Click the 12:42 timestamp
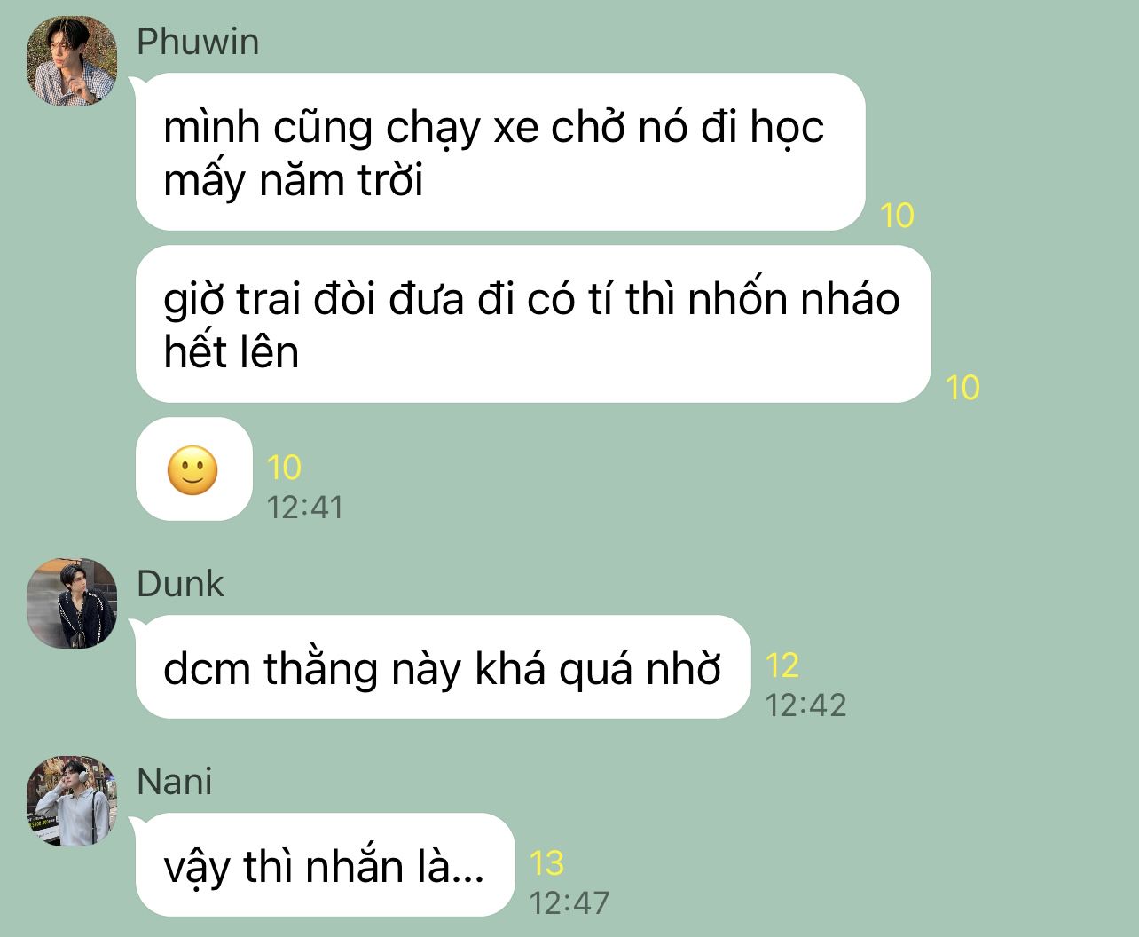Image resolution: width=1139 pixels, height=937 pixels. click(x=806, y=705)
